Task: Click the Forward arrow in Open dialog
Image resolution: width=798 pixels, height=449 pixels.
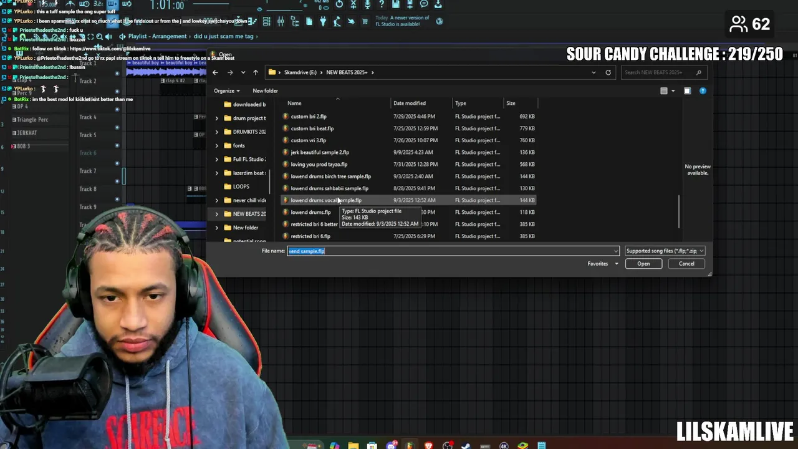Action: click(230, 72)
